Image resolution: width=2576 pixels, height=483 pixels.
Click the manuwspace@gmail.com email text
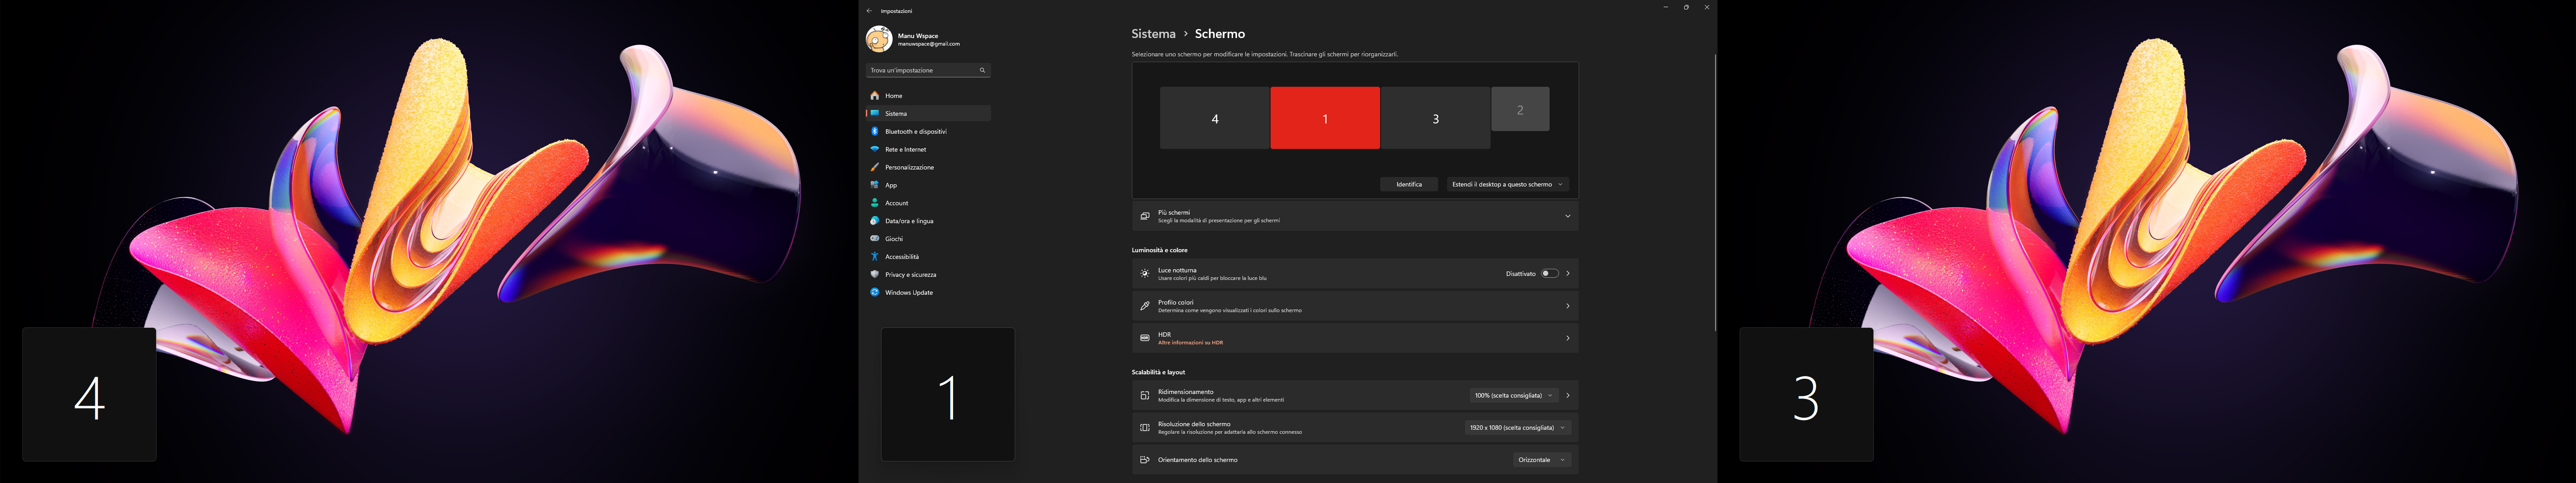(x=929, y=44)
